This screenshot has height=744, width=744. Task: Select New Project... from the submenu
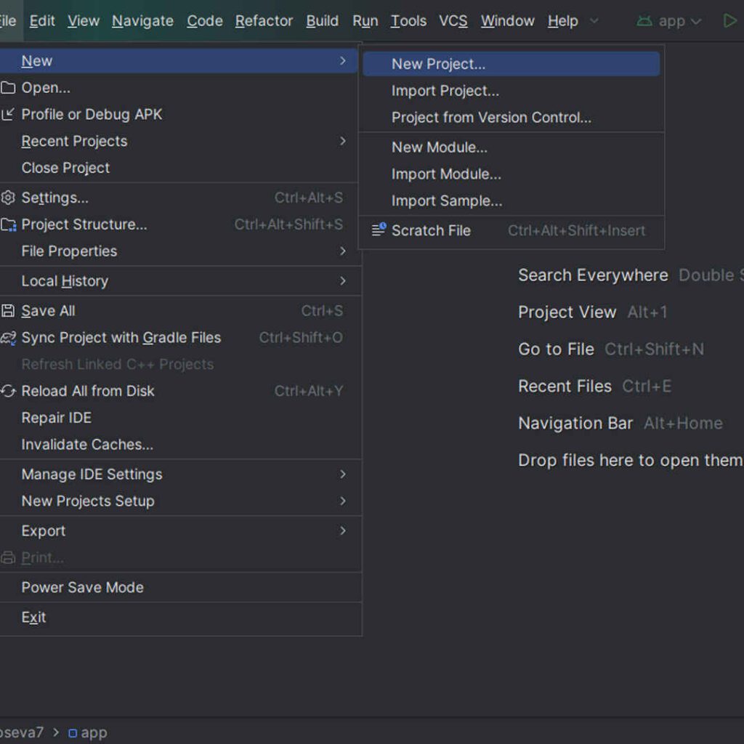click(438, 64)
